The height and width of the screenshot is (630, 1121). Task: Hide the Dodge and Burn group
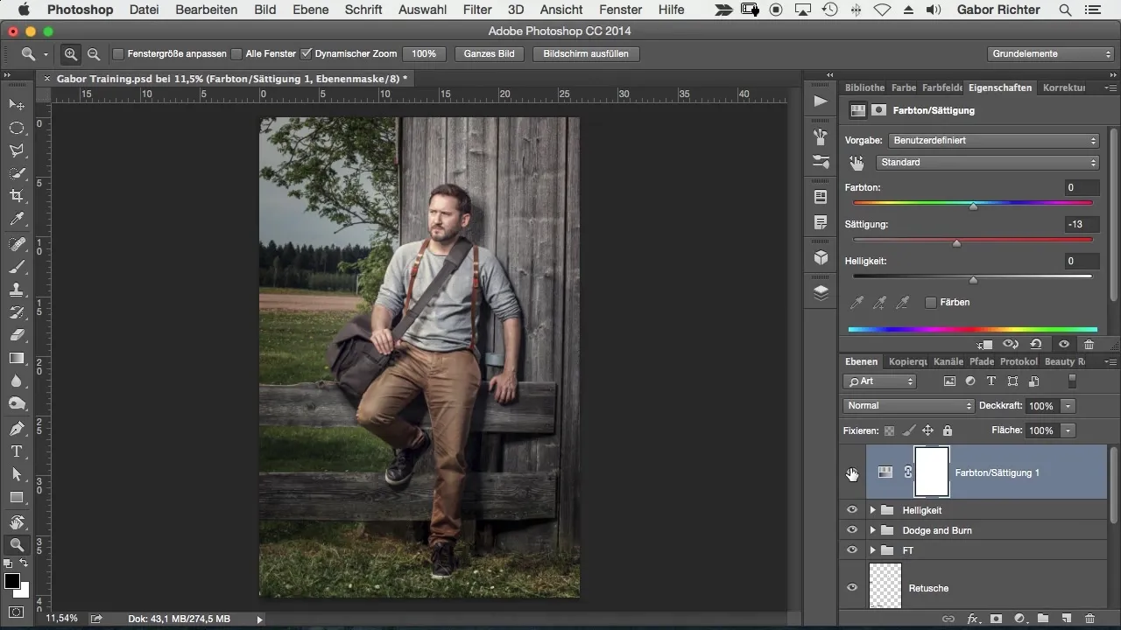tap(852, 530)
